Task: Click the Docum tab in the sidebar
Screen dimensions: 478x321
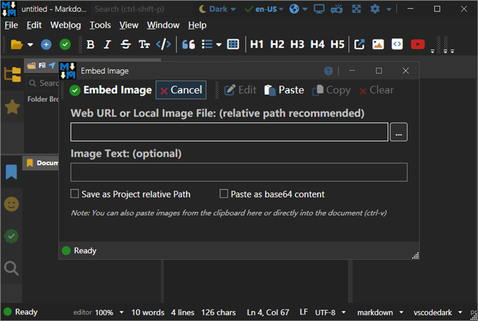Action: coord(41,163)
